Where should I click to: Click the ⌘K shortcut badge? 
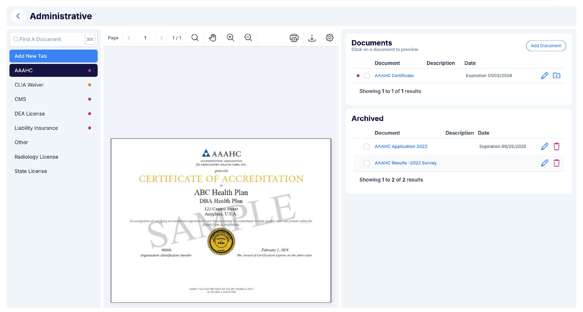coord(90,39)
